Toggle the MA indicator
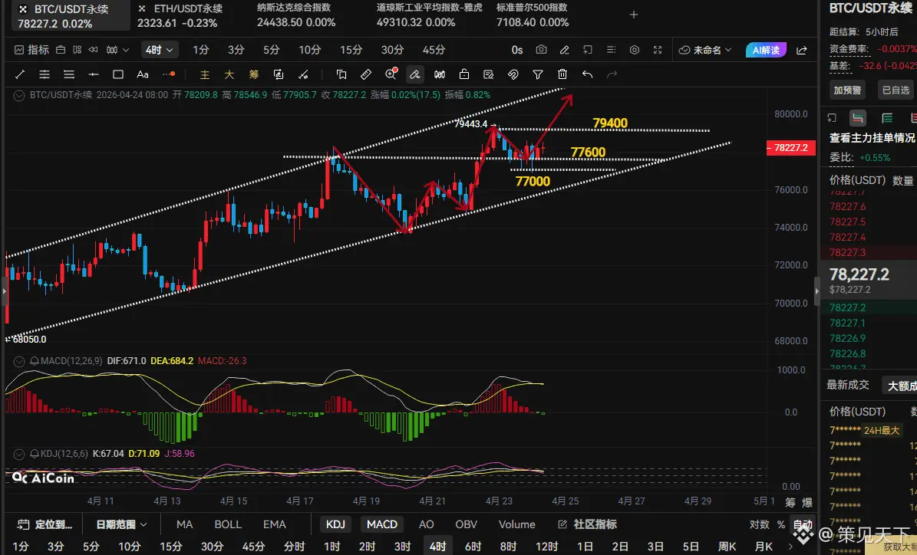The image size is (917, 555). coord(185,524)
